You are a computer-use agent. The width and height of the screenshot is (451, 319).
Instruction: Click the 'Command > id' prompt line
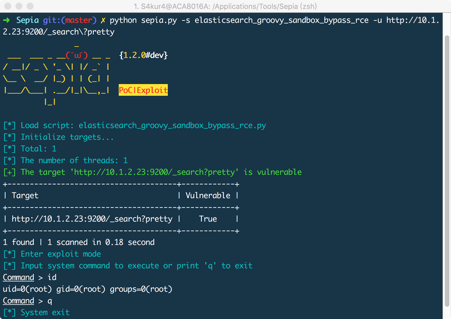click(x=30, y=278)
